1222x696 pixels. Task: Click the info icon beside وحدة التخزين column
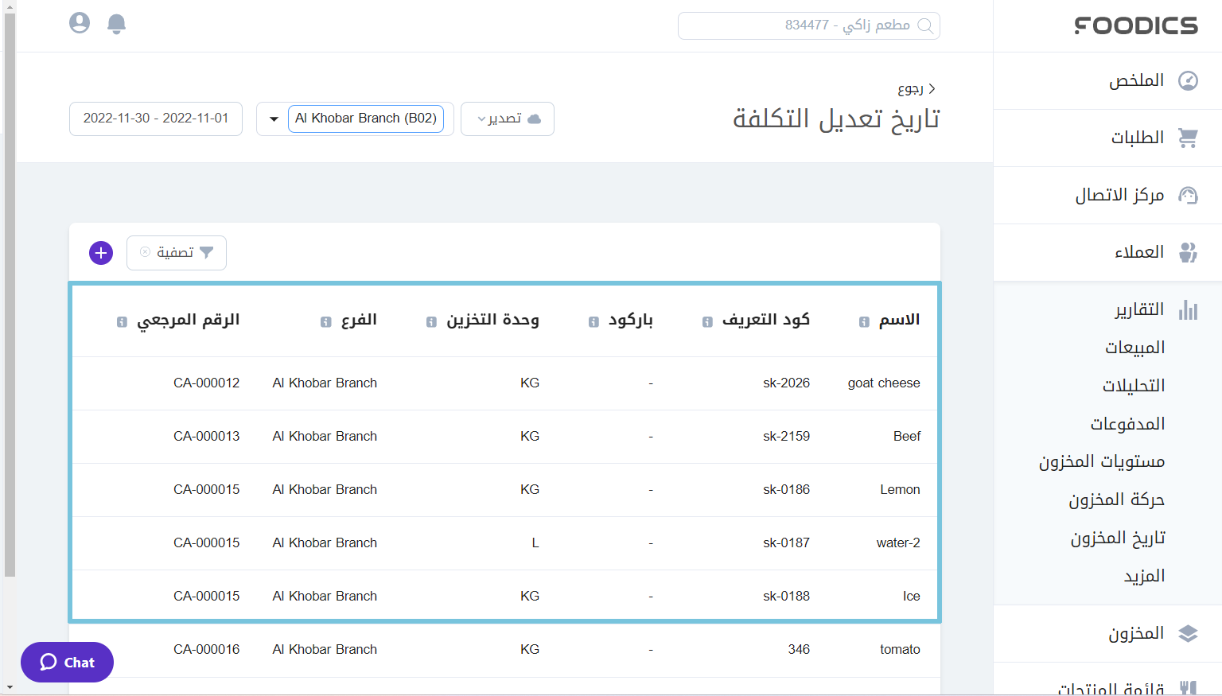pos(431,322)
